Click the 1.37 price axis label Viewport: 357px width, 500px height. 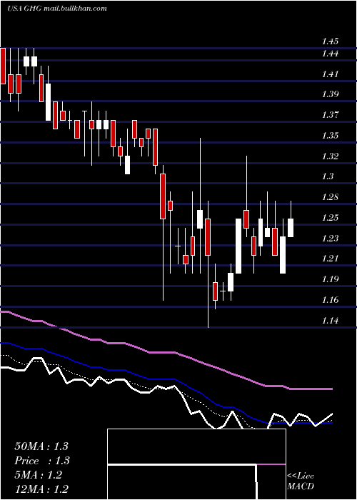(x=330, y=115)
